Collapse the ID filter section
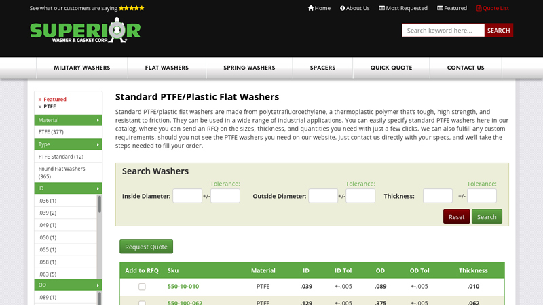The width and height of the screenshot is (543, 305). tap(69, 188)
